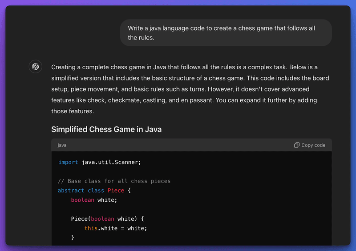Click the ChatGPT logo avatar icon

(36, 67)
